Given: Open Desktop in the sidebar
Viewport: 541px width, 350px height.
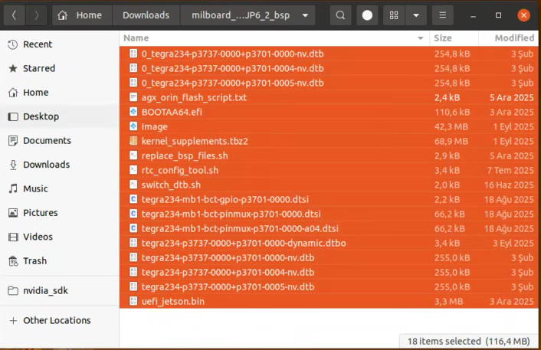Looking at the screenshot, I should click(x=59, y=116).
